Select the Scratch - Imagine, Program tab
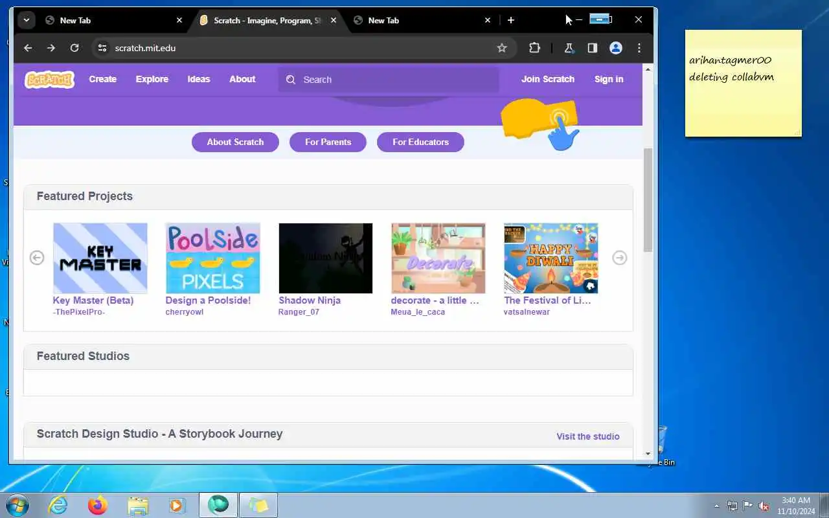829x518 pixels. [x=267, y=20]
